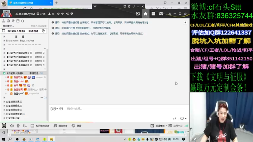Collapse bottom panel with left arrow bar icon

point(3,133)
